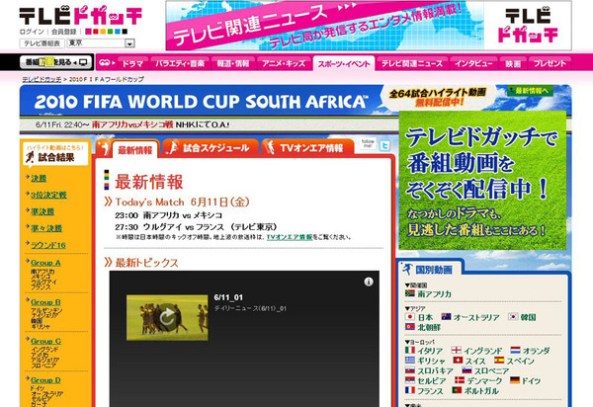Click the Serbia flag icon
Image resolution: width=593 pixels, height=407 pixels.
point(410,380)
